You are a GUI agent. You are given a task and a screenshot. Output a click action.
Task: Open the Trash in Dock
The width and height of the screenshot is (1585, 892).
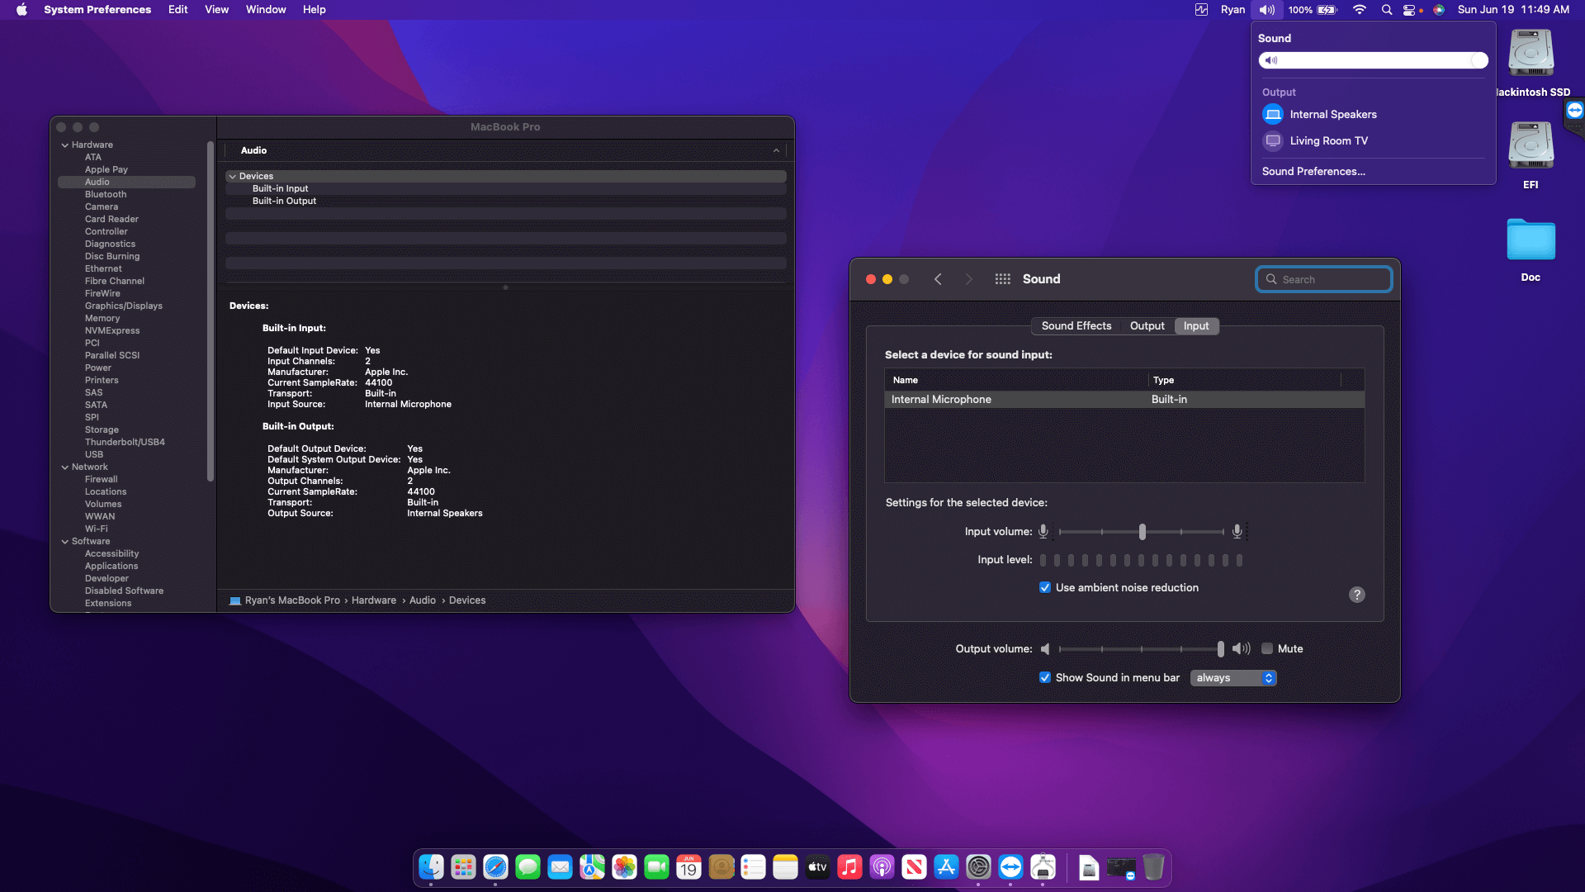[x=1153, y=867]
